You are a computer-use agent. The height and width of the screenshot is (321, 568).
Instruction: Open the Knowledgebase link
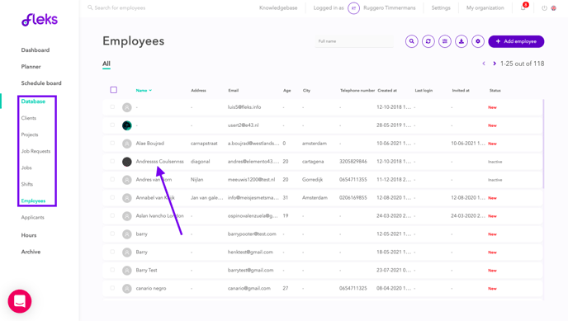coord(278,8)
